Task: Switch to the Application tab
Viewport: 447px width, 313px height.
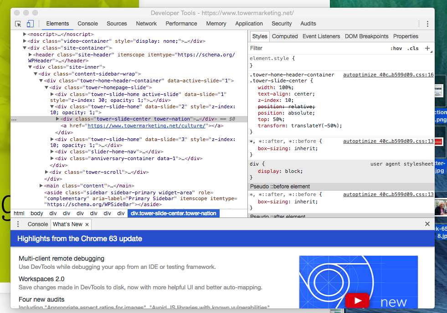Action: pos(249,24)
